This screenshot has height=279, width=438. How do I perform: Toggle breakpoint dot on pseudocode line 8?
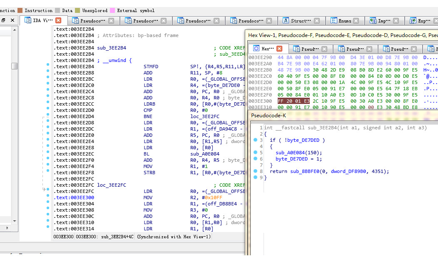point(255,171)
